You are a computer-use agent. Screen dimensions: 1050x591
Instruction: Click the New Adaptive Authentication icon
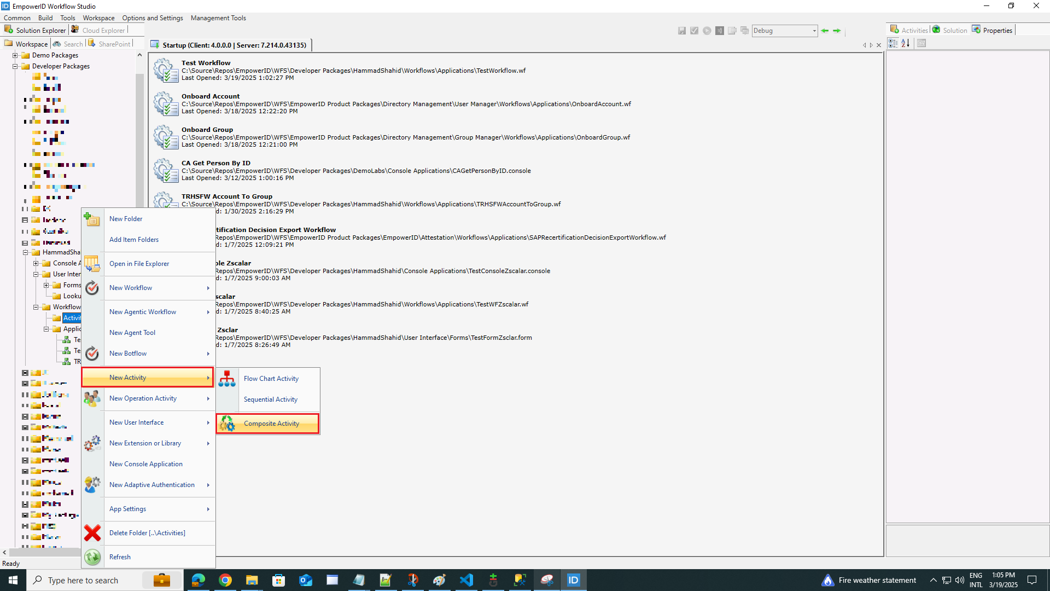[92, 485]
